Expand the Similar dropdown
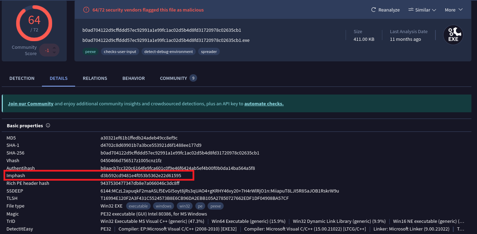This screenshot has height=234, width=477. 422,10
